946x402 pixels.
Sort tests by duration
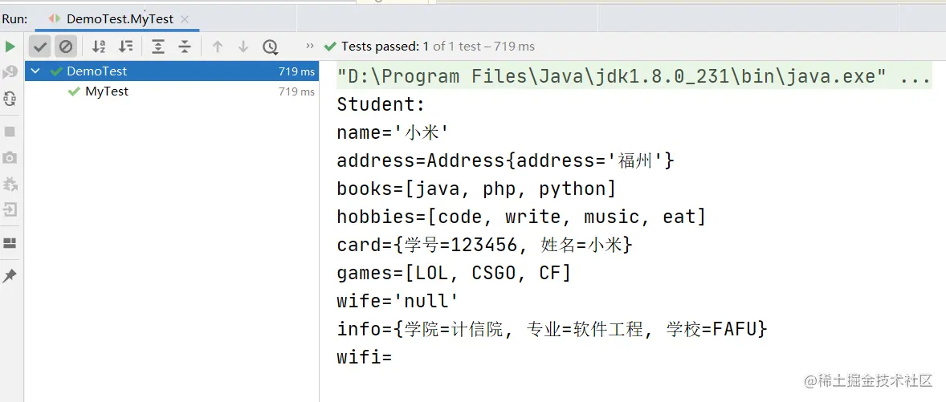pyautogui.click(x=125, y=47)
